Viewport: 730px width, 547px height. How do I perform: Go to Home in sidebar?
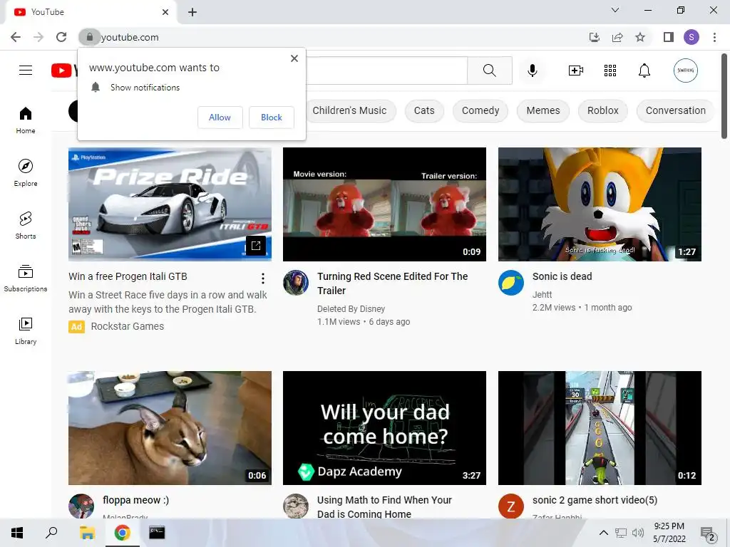[x=26, y=120]
